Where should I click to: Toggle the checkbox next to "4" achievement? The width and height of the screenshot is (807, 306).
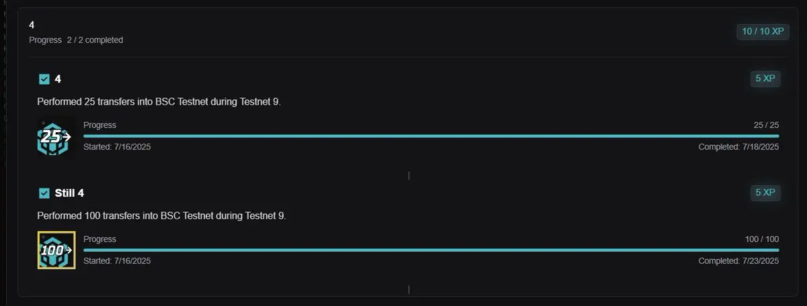tap(44, 79)
